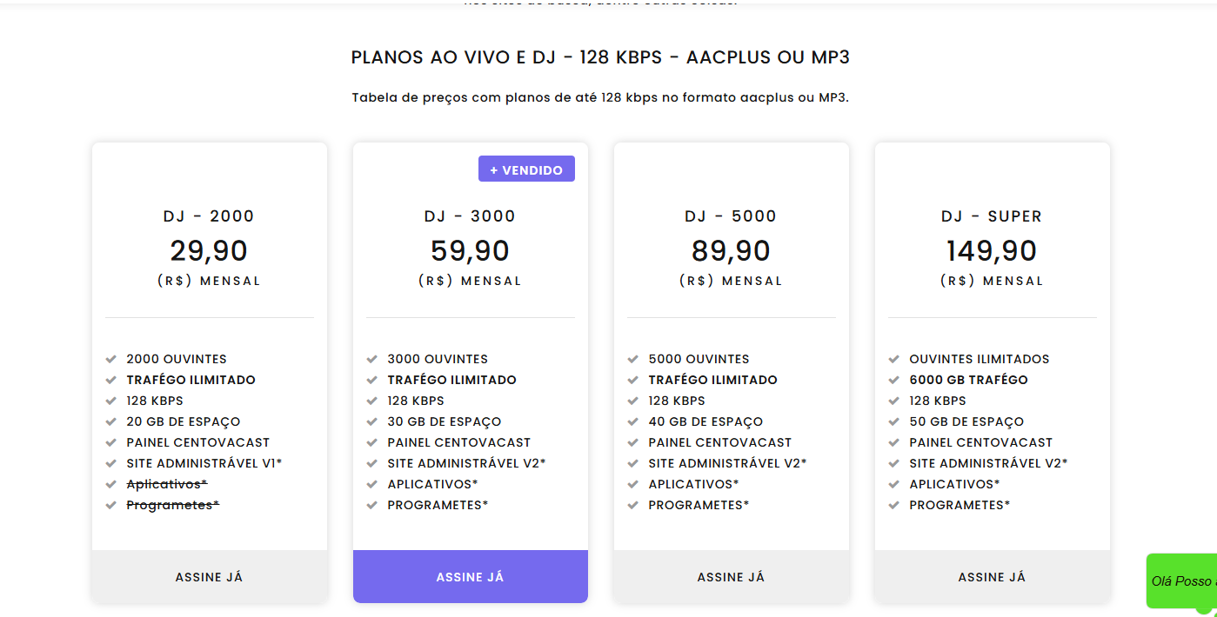The image size is (1217, 617).
Task: Click struck-through Programetes* in DJ - 2000
Action: (x=172, y=505)
